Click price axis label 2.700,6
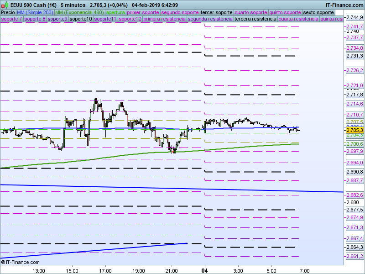 click(355, 144)
